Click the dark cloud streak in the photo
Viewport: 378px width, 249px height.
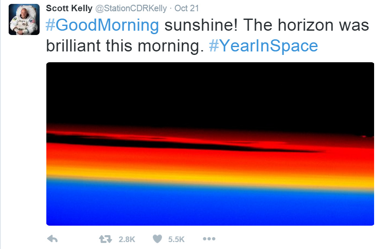pos(169,144)
